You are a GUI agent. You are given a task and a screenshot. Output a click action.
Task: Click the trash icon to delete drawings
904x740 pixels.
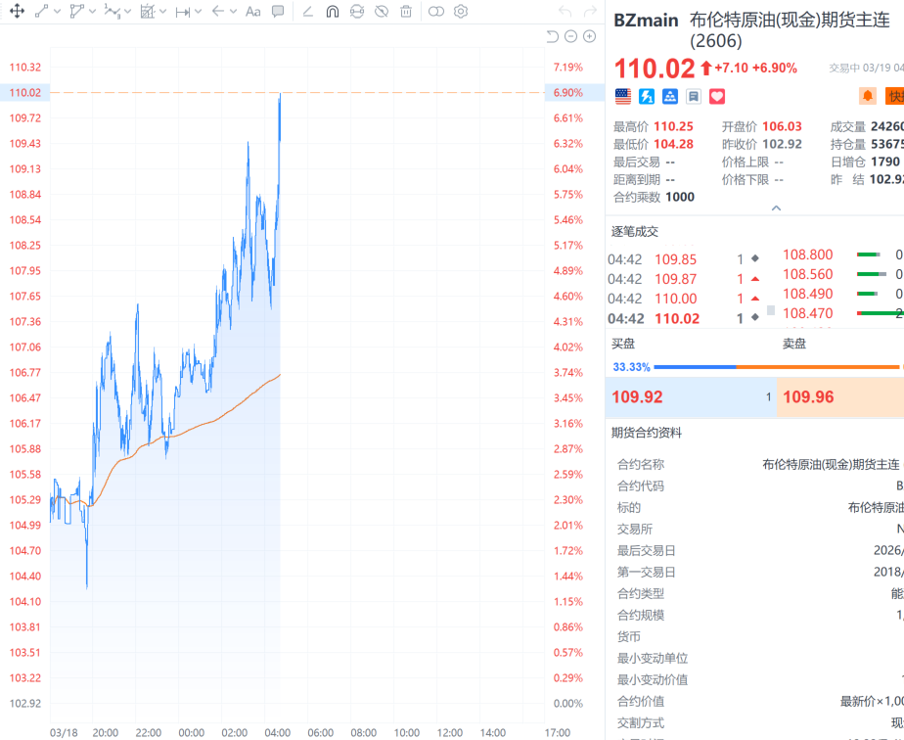tap(406, 12)
